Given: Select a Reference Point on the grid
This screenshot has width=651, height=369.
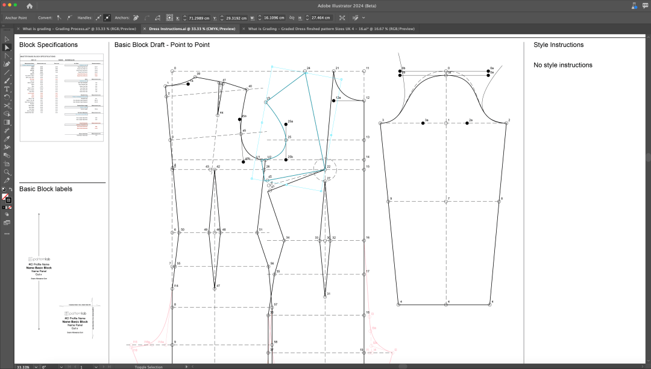Looking at the screenshot, I should click(x=169, y=18).
